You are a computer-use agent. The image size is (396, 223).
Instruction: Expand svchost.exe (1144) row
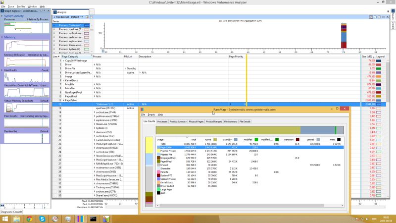(95, 112)
